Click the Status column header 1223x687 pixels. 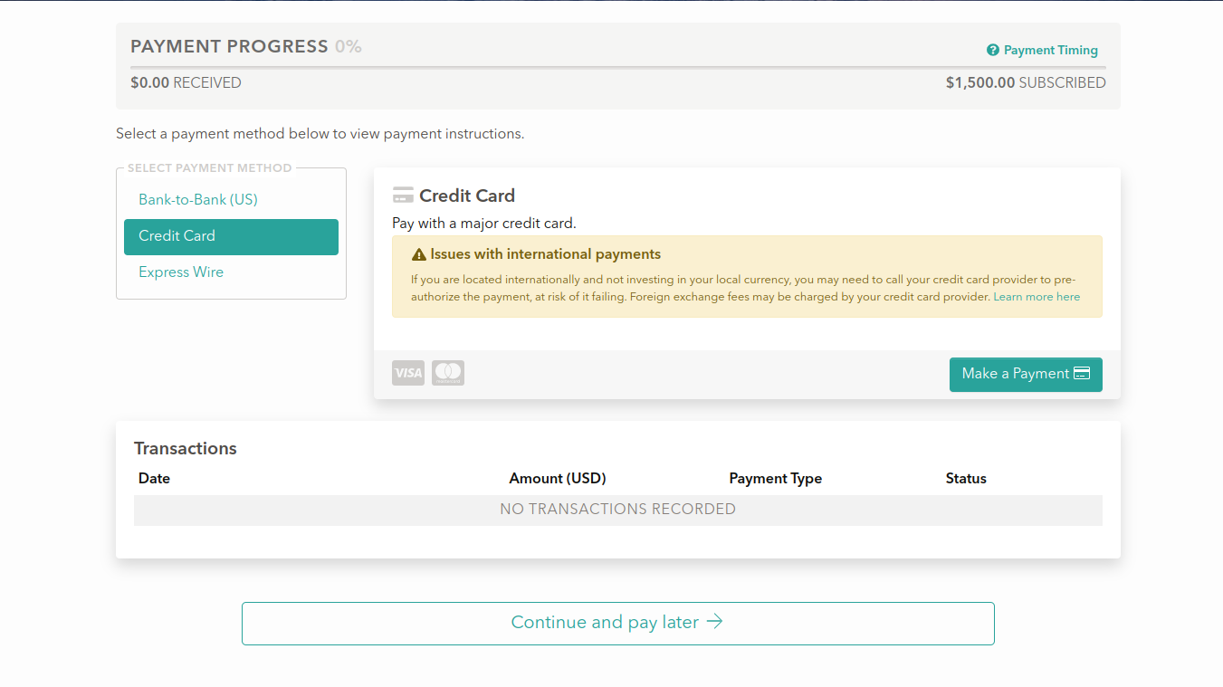[966, 478]
